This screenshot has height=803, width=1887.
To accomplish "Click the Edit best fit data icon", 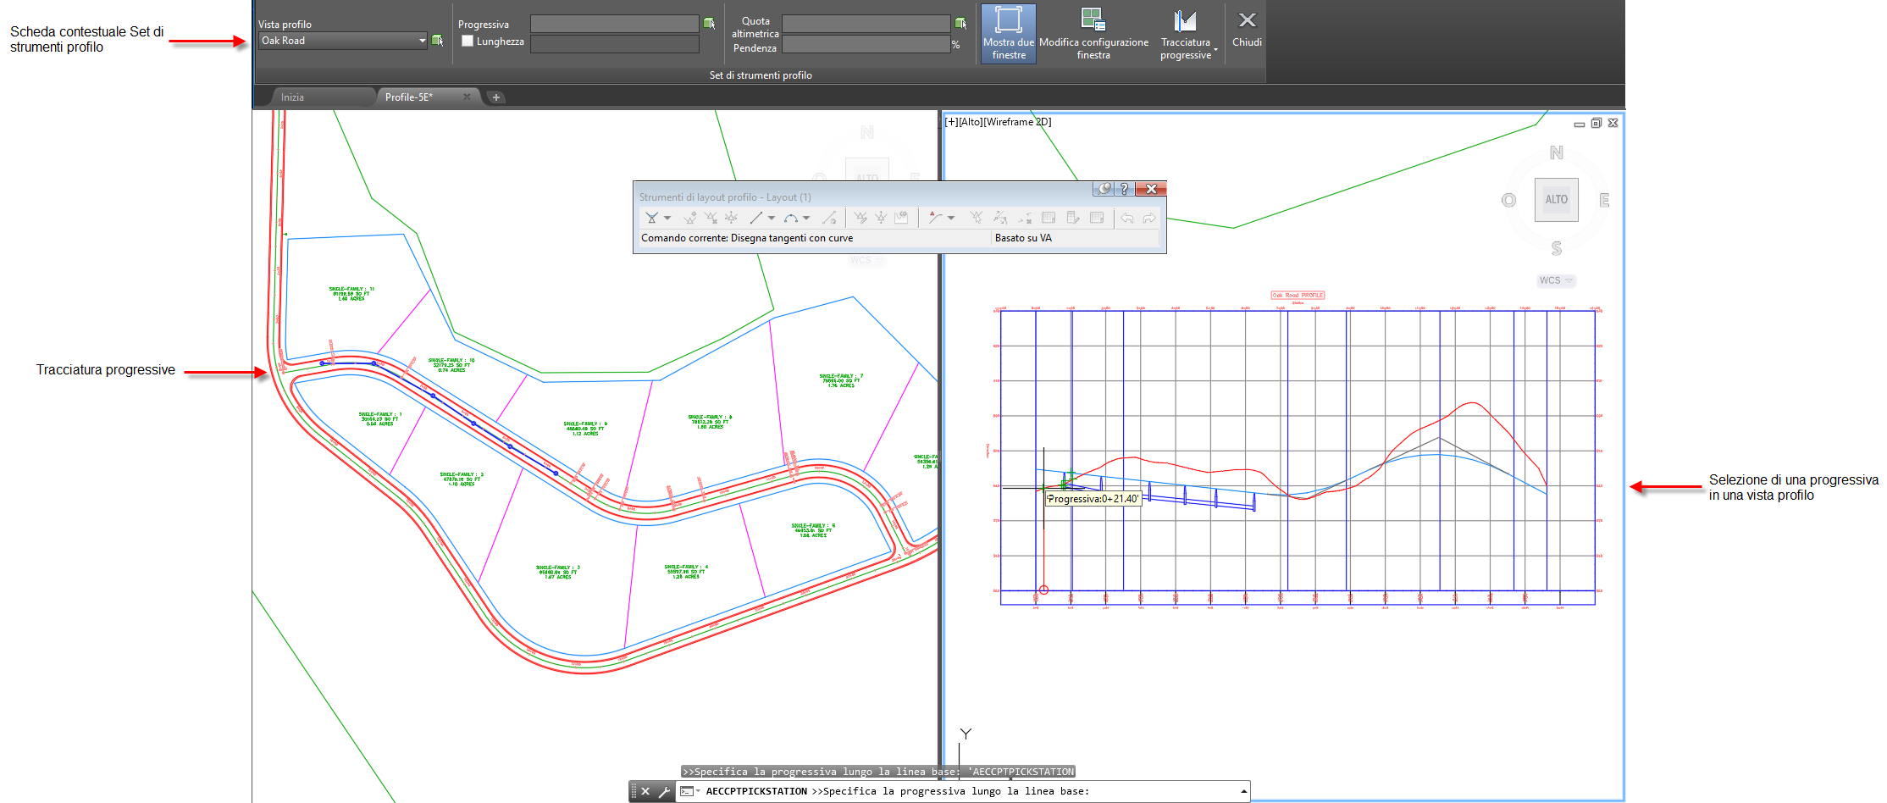I will coord(1000,218).
